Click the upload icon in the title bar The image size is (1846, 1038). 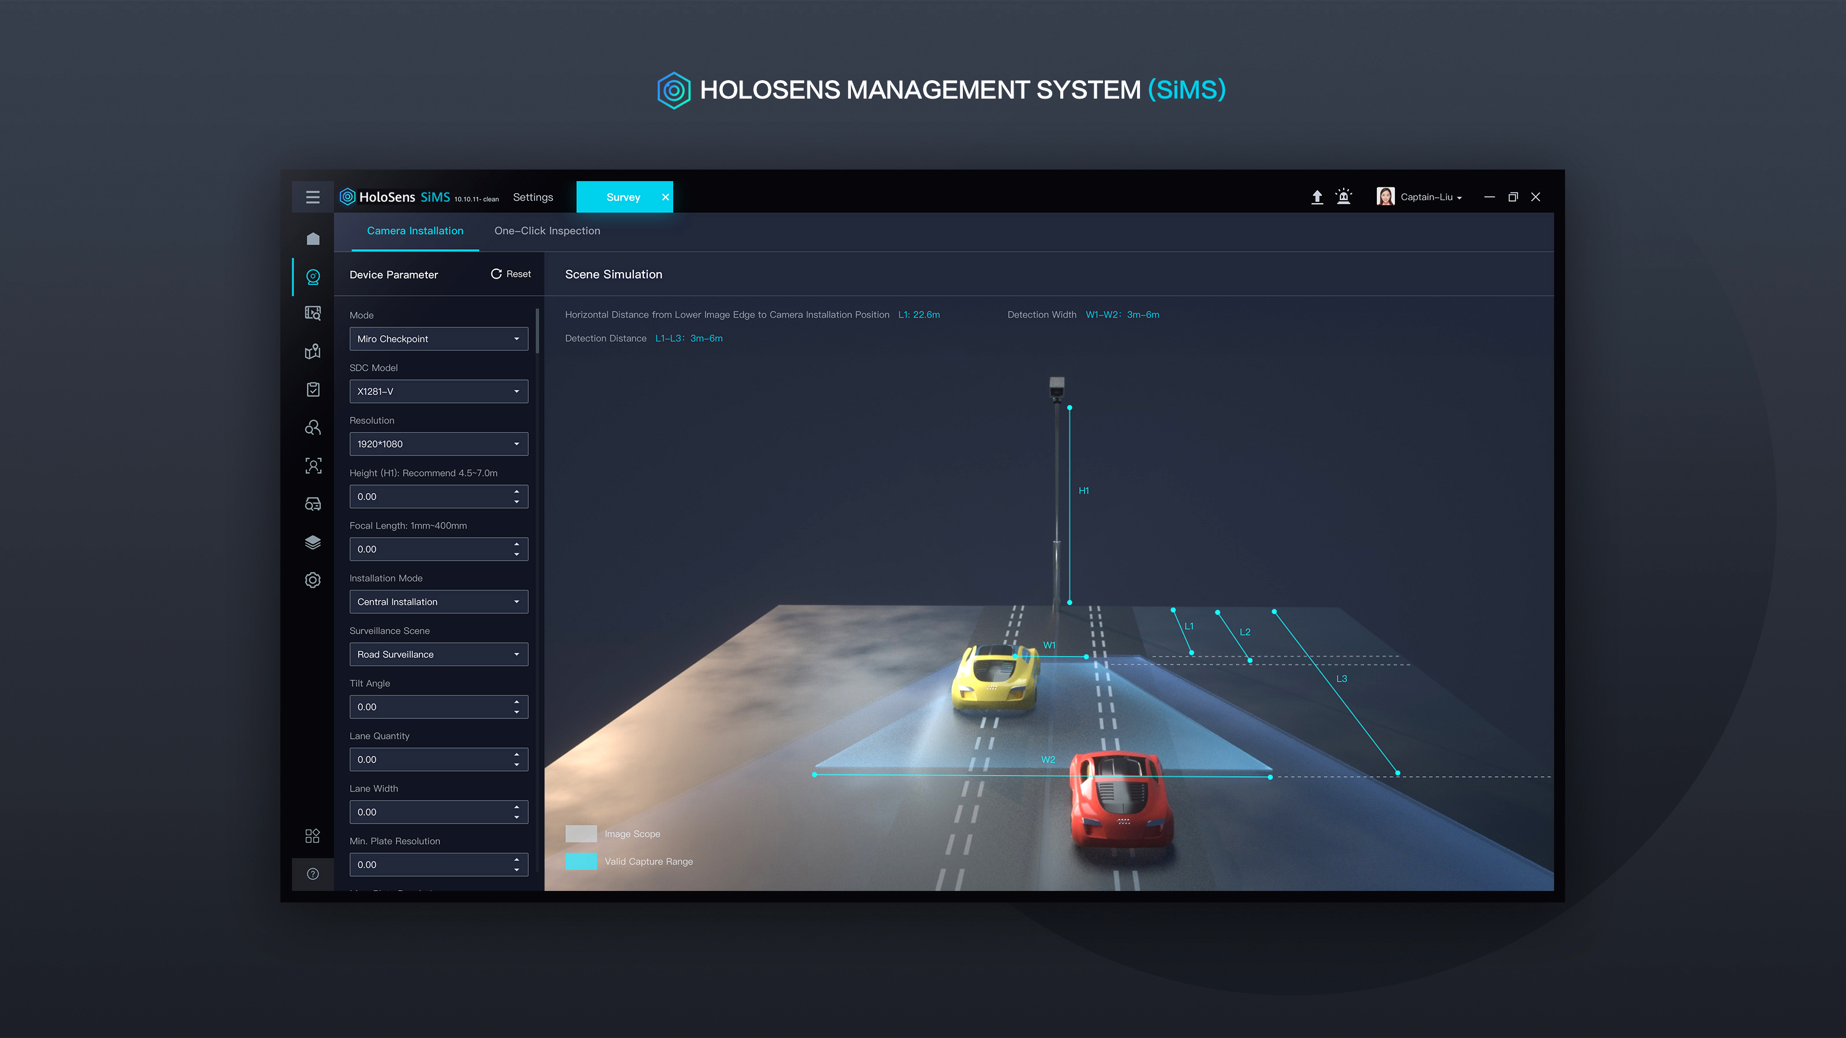coord(1317,196)
